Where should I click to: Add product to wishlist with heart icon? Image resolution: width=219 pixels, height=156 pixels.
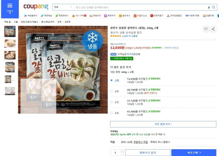pyautogui.click(x=206, y=29)
